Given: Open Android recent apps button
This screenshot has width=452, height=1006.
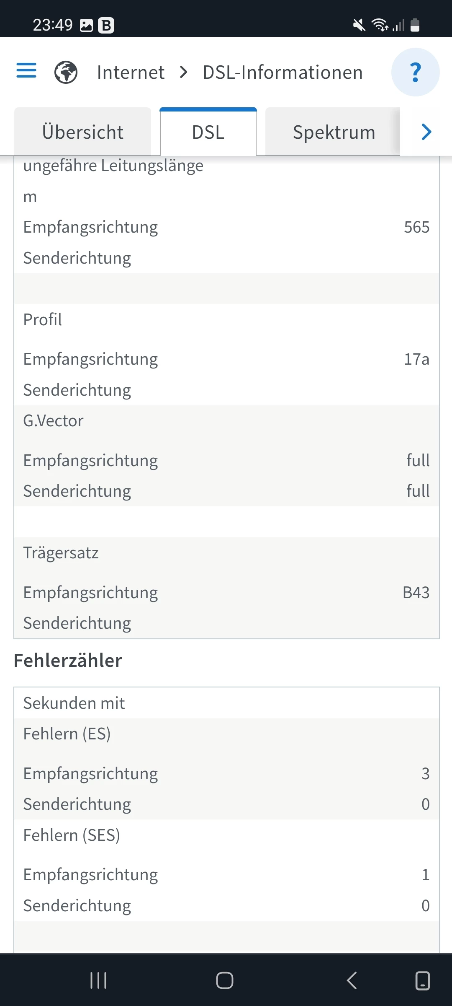Looking at the screenshot, I should click(x=98, y=980).
